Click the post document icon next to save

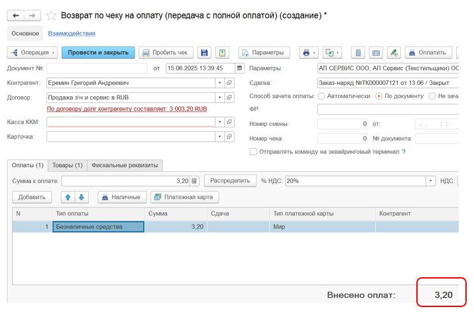[x=223, y=52]
